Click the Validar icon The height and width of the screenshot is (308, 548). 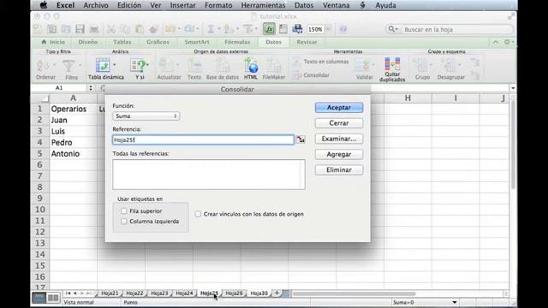(x=362, y=65)
